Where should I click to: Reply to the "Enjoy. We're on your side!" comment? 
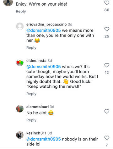[21, 11]
